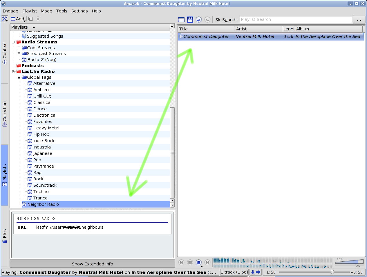Click into the Playlist Search field

click(x=296, y=20)
